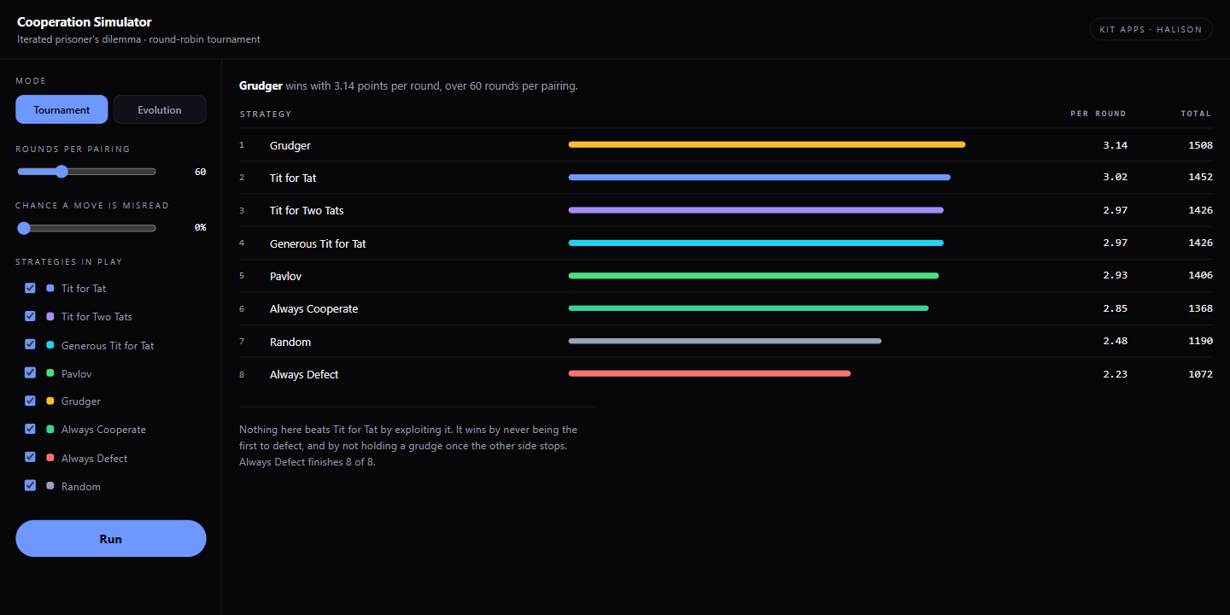This screenshot has width=1230, height=615.
Task: Select Random in the results table
Action: point(290,342)
